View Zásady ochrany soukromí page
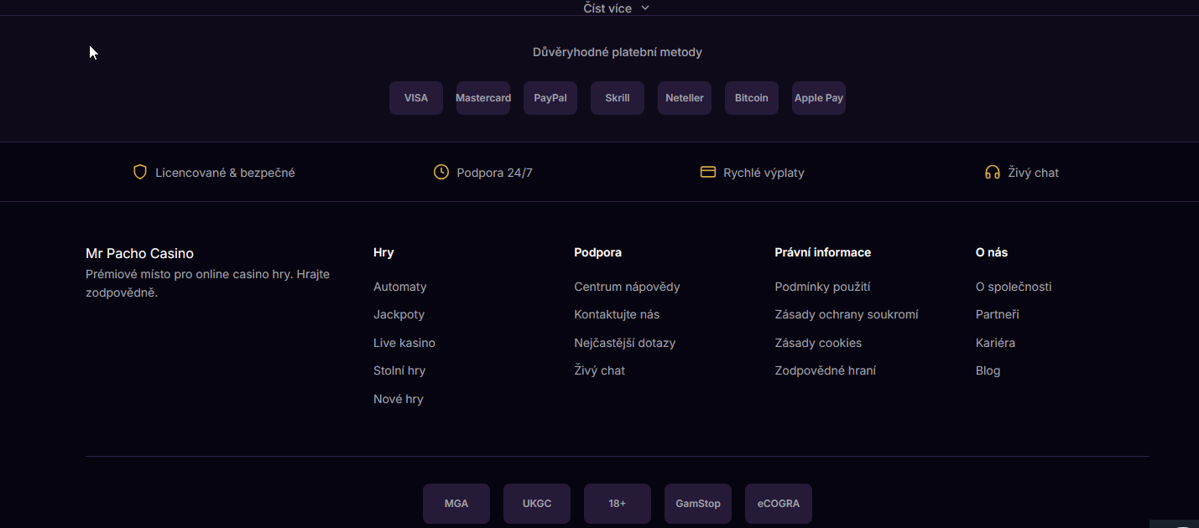 [847, 314]
